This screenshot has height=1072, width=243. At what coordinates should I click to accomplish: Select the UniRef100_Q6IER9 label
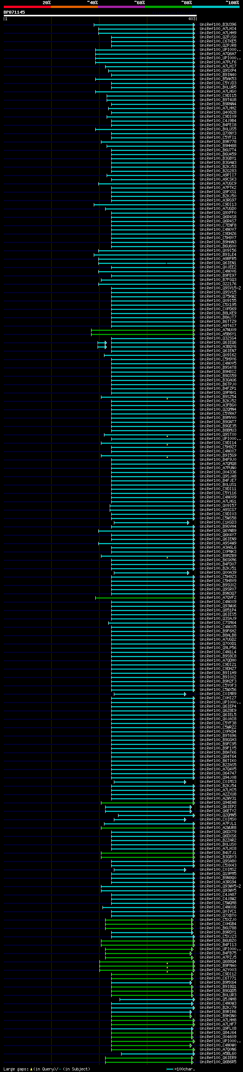coord(218,1058)
